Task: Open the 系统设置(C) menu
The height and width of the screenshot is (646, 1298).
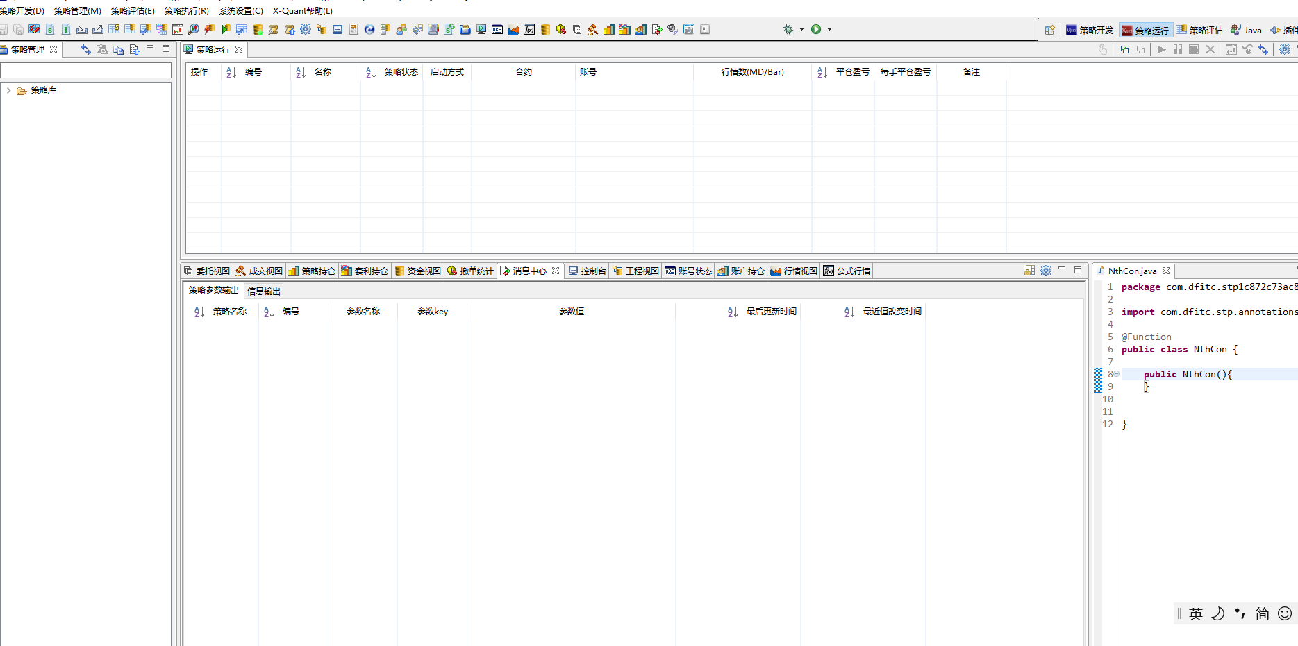Action: pos(240,11)
